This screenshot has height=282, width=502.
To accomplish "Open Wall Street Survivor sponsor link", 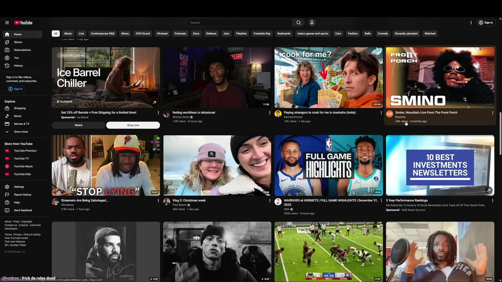I will [x=413, y=210].
